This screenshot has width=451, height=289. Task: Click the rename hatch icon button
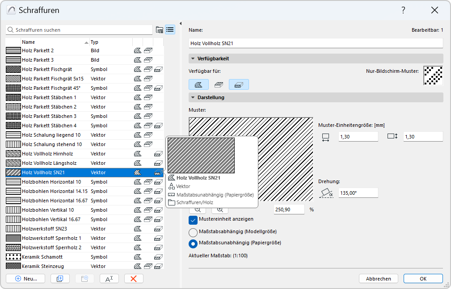(x=109, y=278)
